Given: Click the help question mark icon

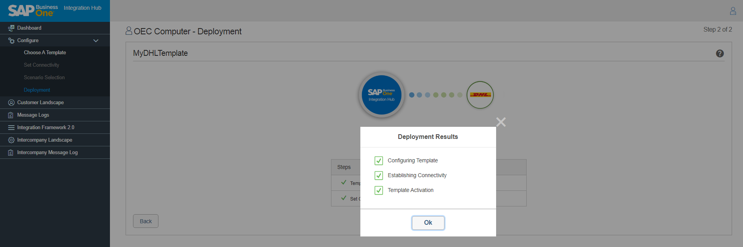Looking at the screenshot, I should pyautogui.click(x=720, y=53).
